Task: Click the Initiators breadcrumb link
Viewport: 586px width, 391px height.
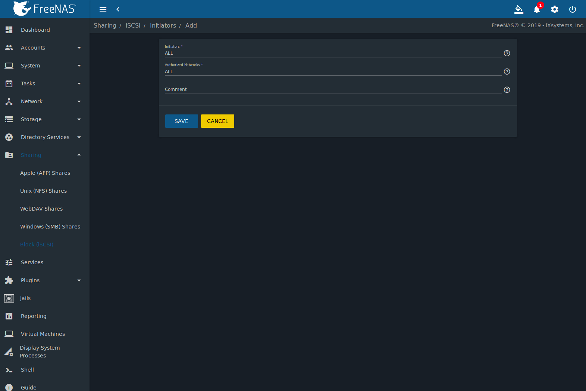Action: pyautogui.click(x=163, y=25)
